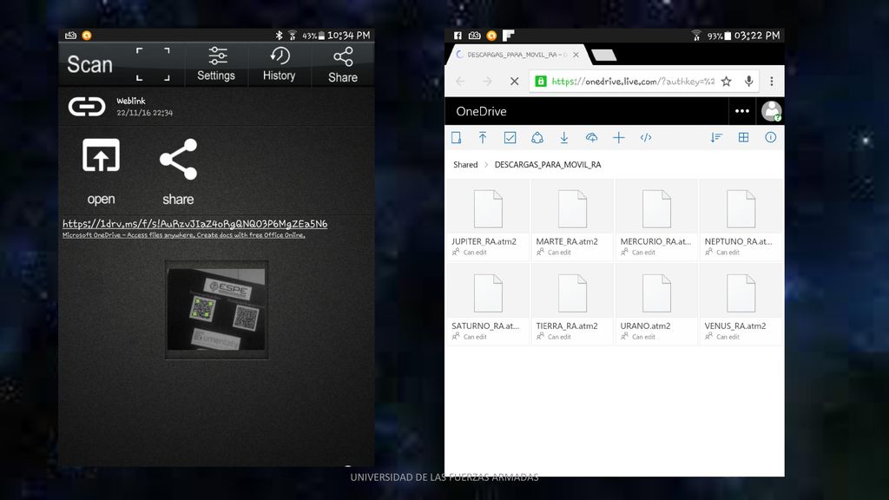The width and height of the screenshot is (889, 500).
Task: Stop loading the OneDrive page
Action: (x=514, y=82)
